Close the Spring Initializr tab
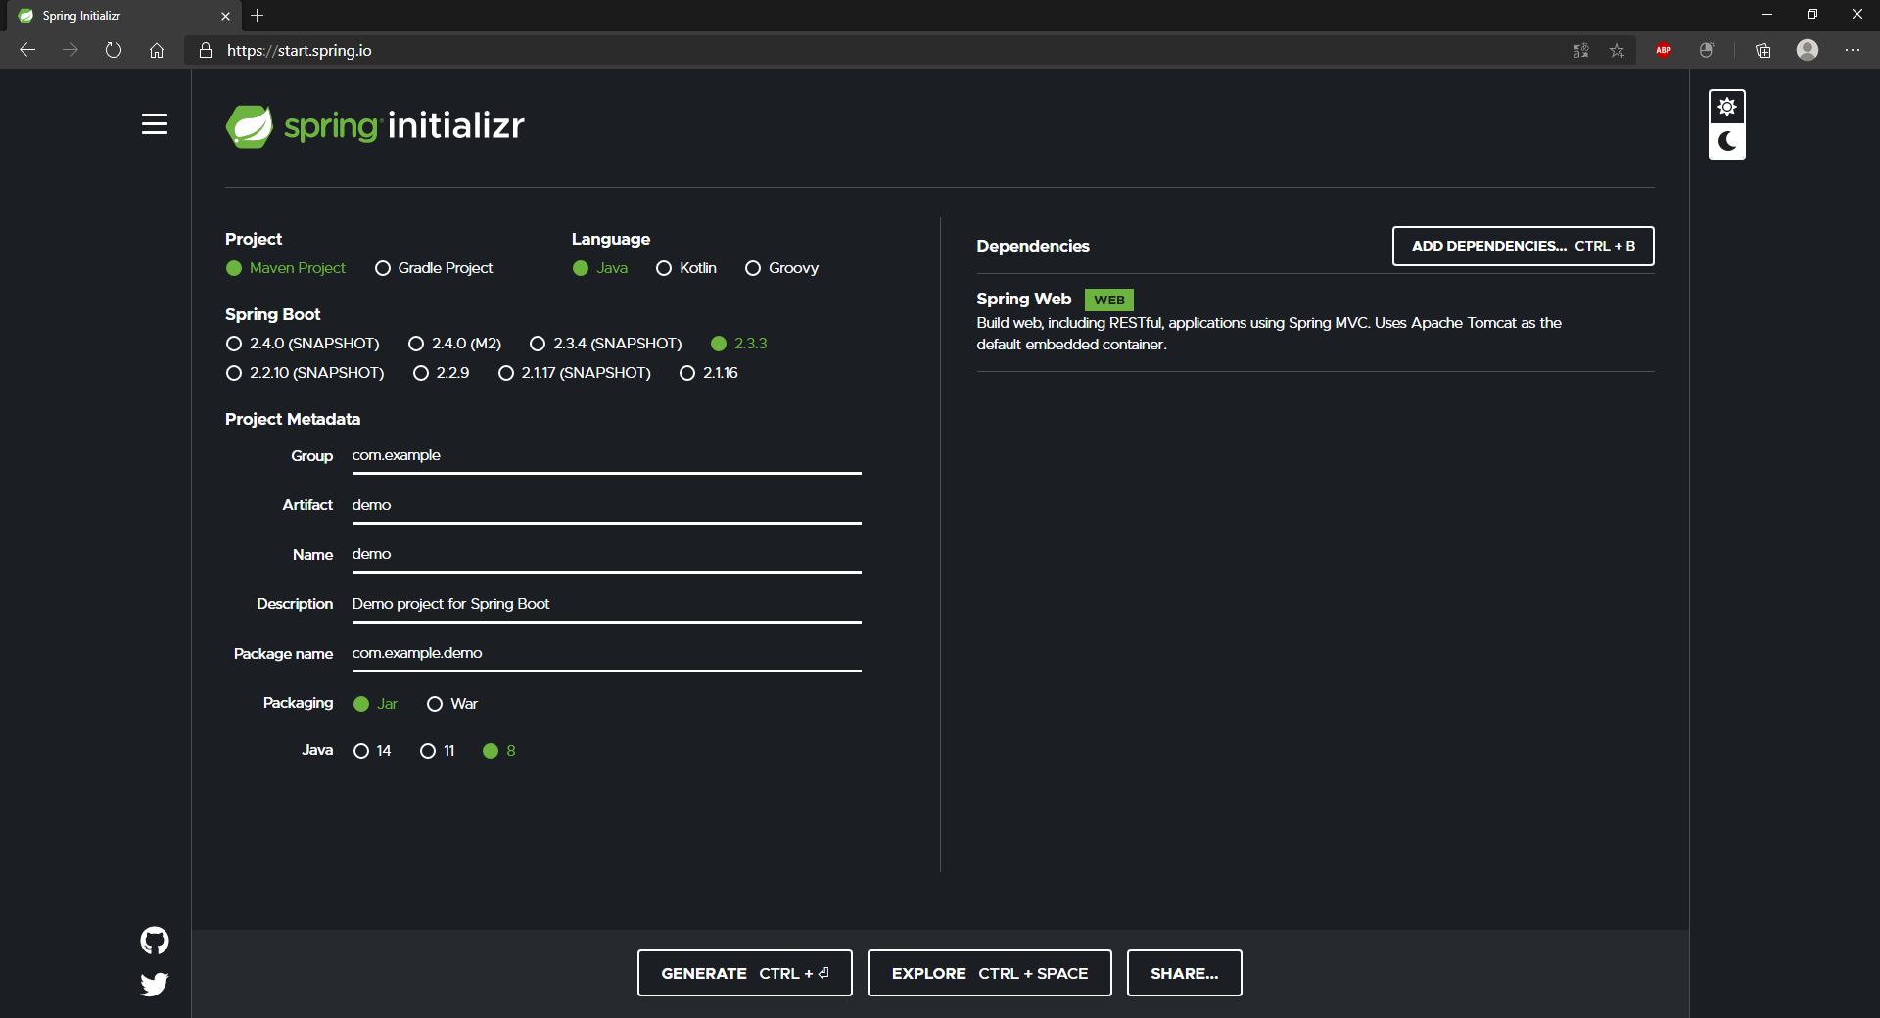Viewport: 1880px width, 1018px height. (x=225, y=16)
